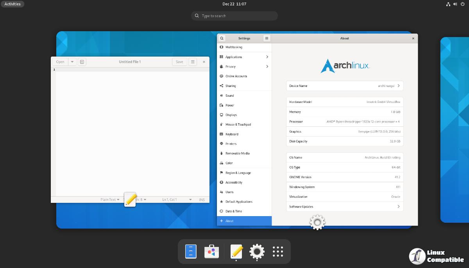Click the Type to search field
Image resolution: width=469 pixels, height=268 pixels.
(x=234, y=16)
